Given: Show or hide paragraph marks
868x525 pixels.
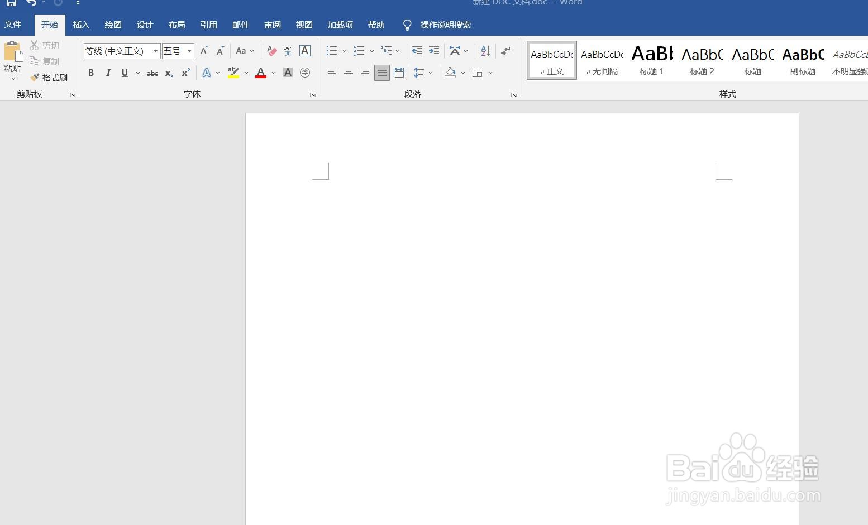Looking at the screenshot, I should [505, 51].
